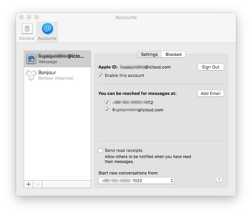Switch to the Blocked tab

pos(174,54)
